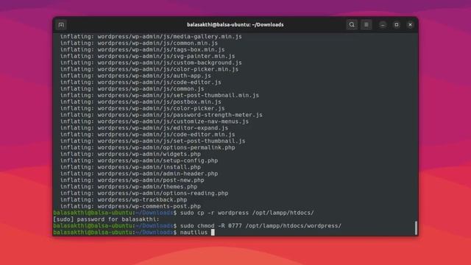The image size is (471, 265).
Task: Click '[sudo] password for balasakthi:' line
Action: (106, 219)
